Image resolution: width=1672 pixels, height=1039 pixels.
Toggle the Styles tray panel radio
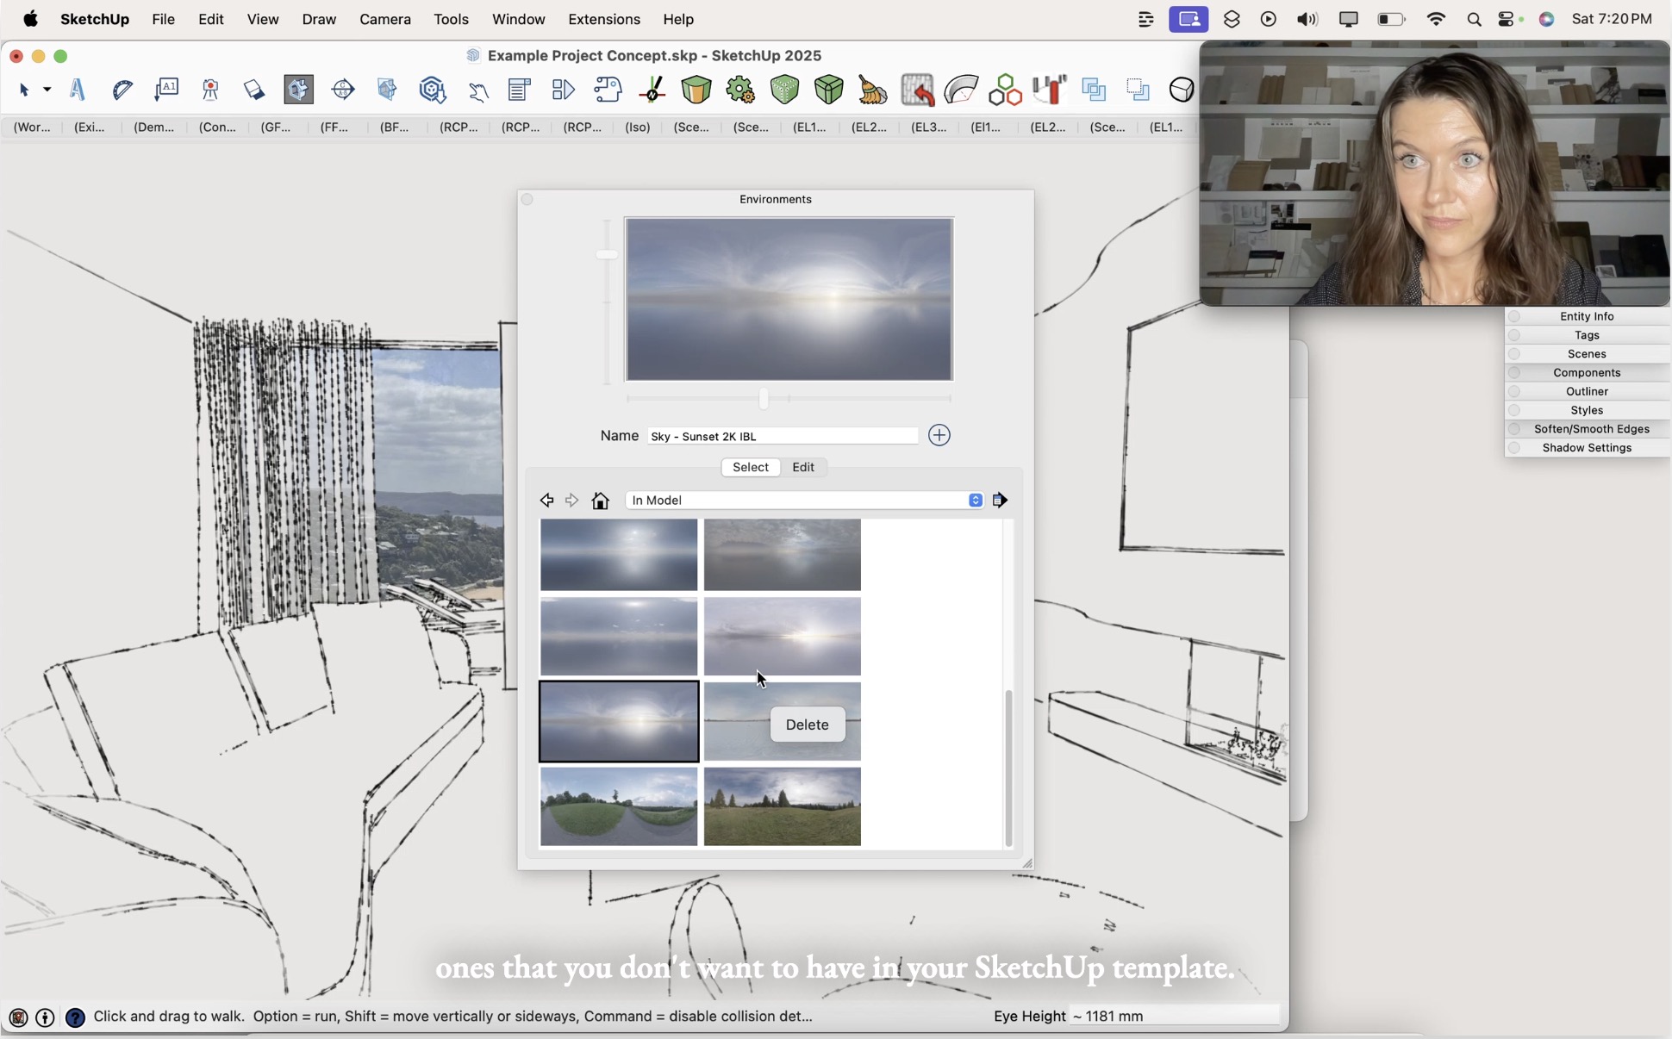coord(1513,410)
